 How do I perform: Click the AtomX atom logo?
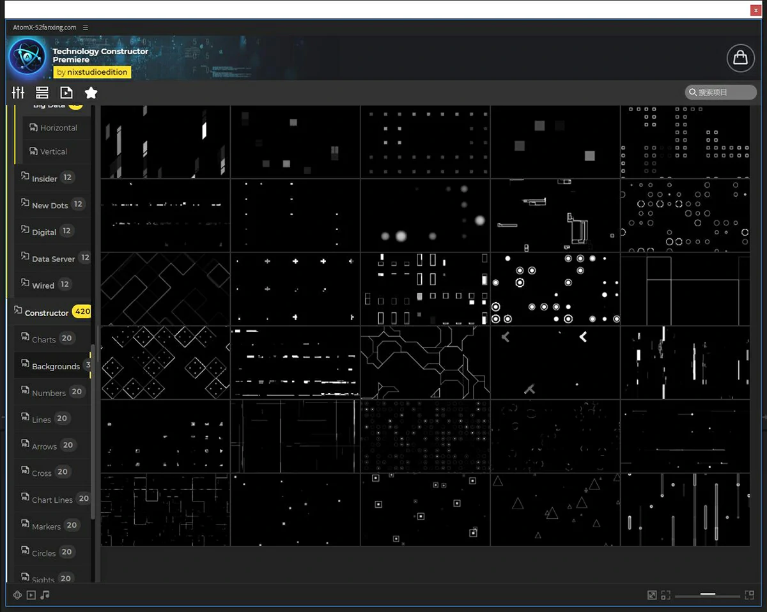[x=27, y=57]
